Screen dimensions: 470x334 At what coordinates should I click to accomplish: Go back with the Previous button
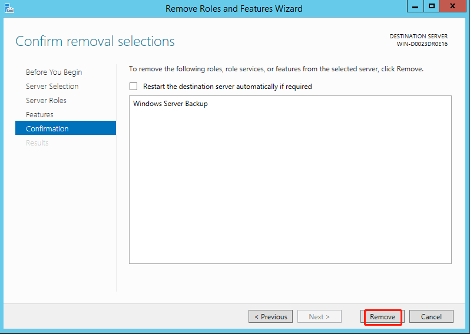point(270,316)
